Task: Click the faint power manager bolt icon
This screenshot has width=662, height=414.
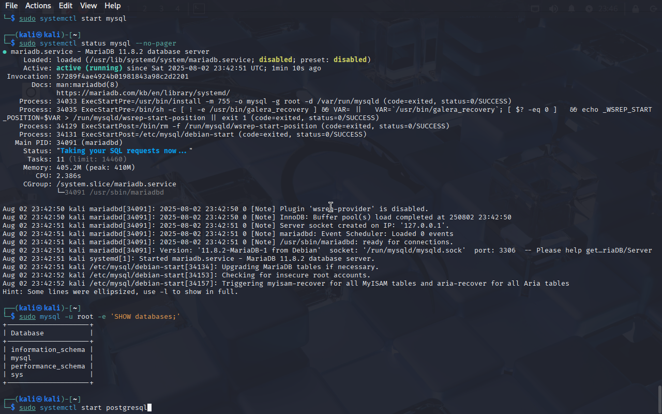Action: tap(589, 9)
